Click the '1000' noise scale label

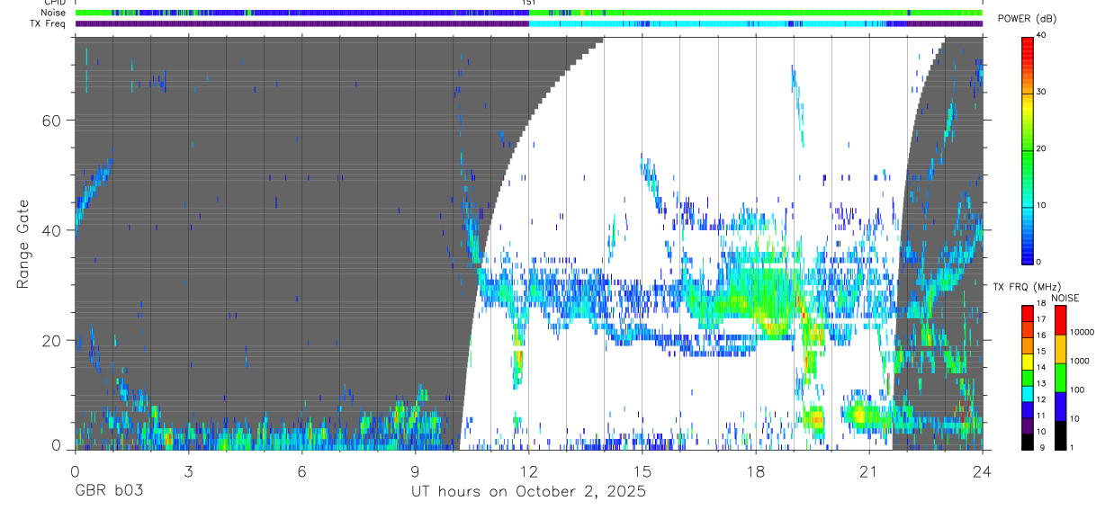(x=1079, y=361)
